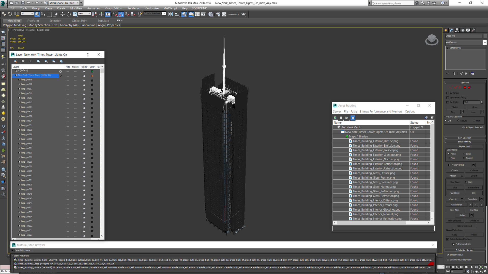The height and width of the screenshot is (274, 488).
Task: Open the Utilities hammer panel tab
Action: click(474, 30)
